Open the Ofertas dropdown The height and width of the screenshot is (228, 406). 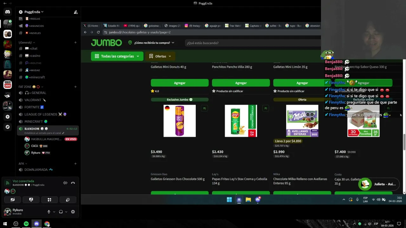(x=160, y=56)
